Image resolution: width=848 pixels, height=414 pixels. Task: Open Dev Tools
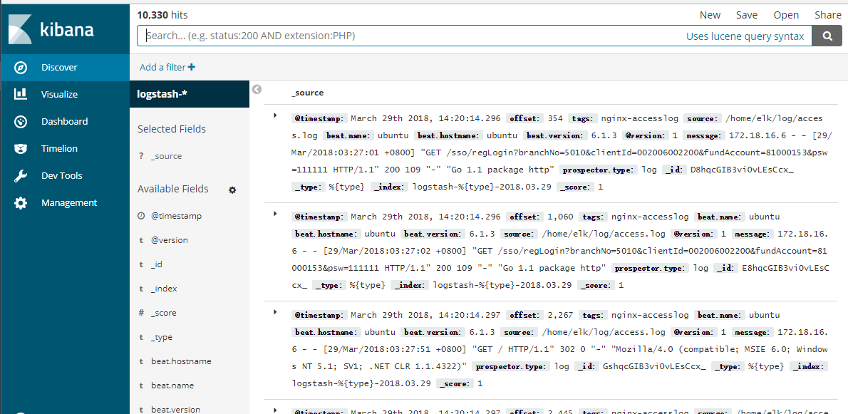pyautogui.click(x=65, y=176)
